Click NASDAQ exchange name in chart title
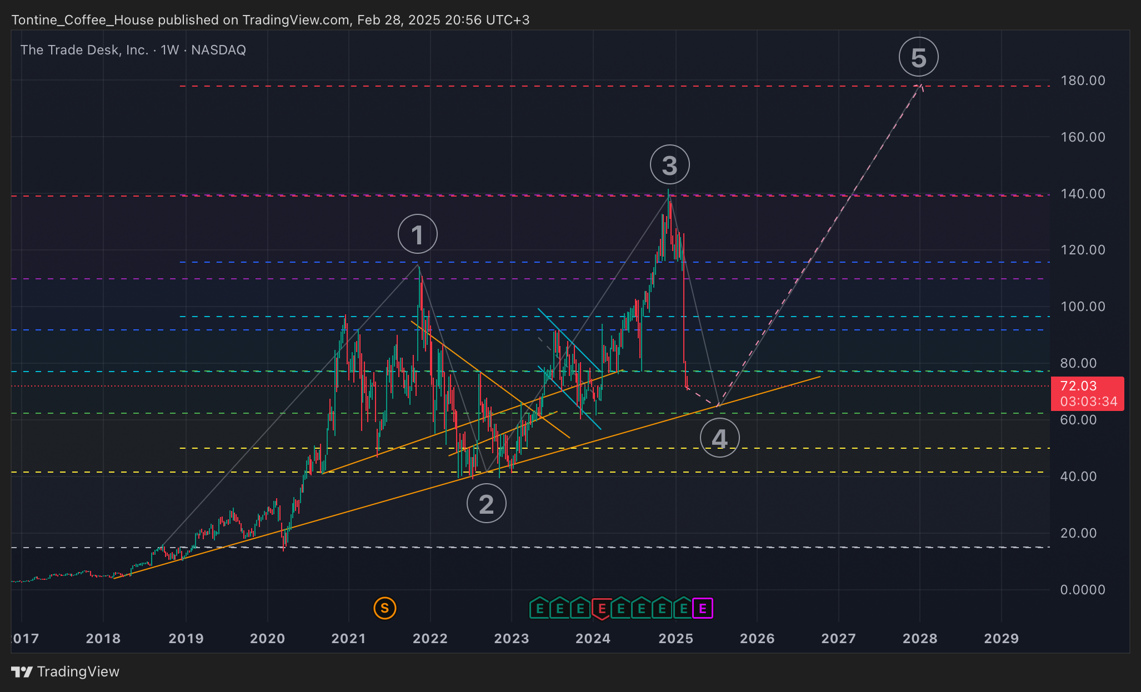Viewport: 1141px width, 692px height. tap(219, 50)
